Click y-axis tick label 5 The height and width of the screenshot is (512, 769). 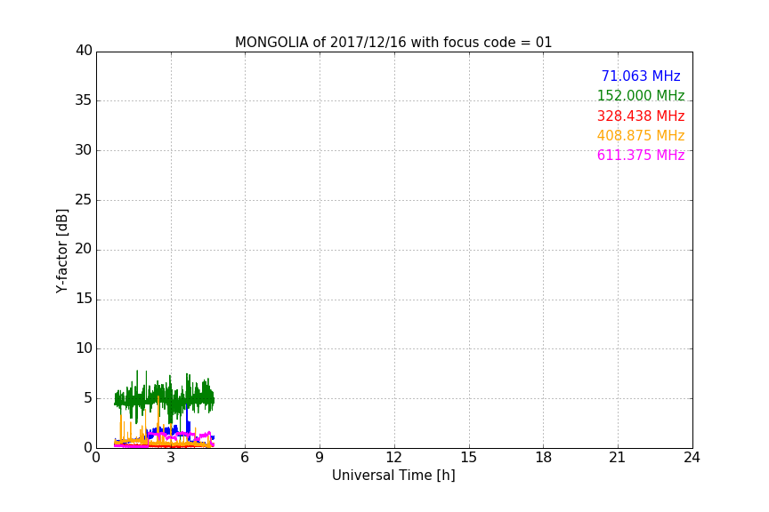[x=88, y=398]
